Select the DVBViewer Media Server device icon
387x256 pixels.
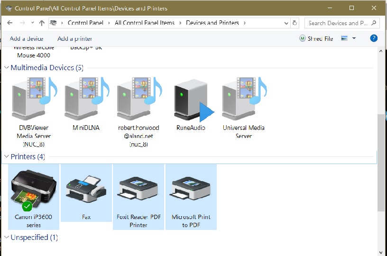[x=35, y=99]
